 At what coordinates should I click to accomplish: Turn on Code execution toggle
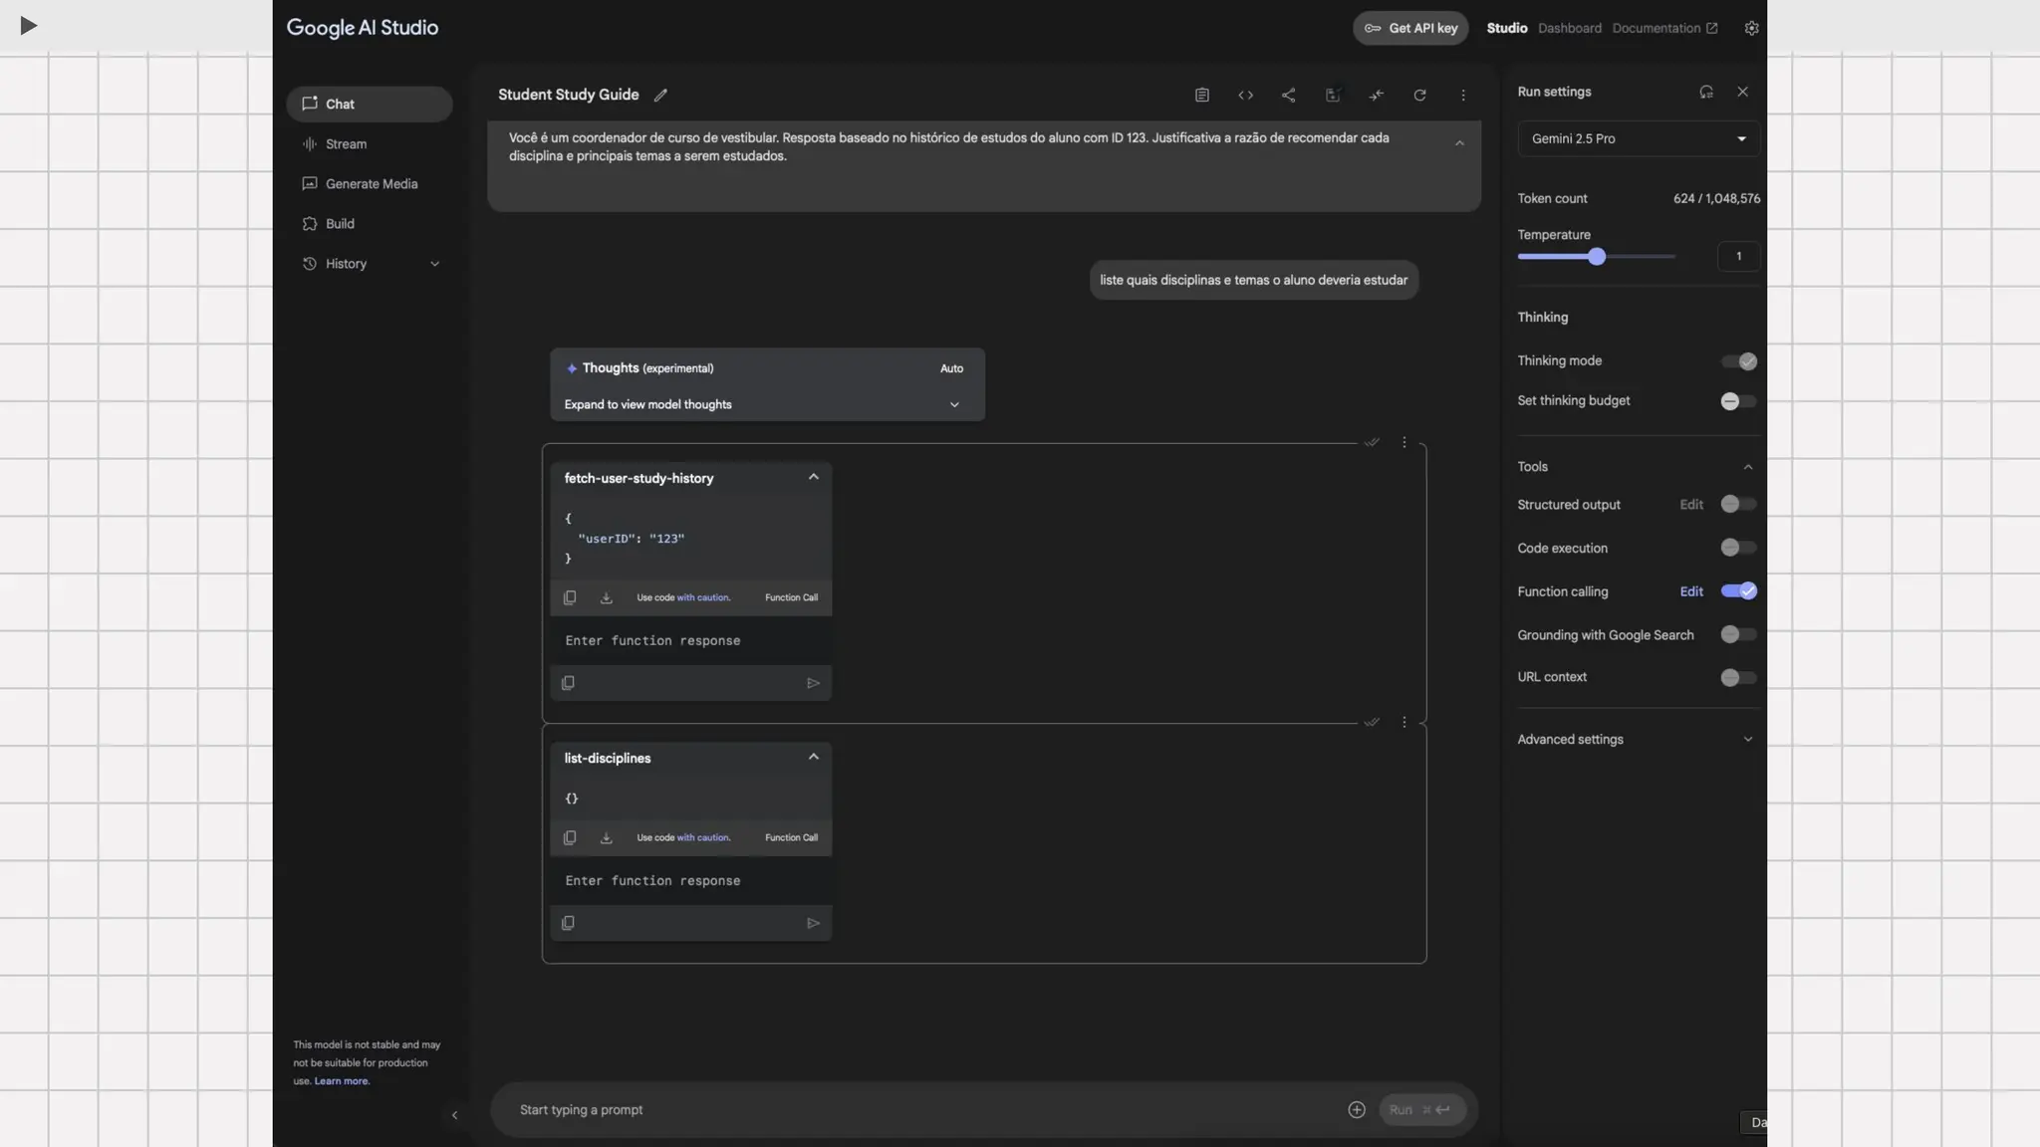[x=1738, y=548]
